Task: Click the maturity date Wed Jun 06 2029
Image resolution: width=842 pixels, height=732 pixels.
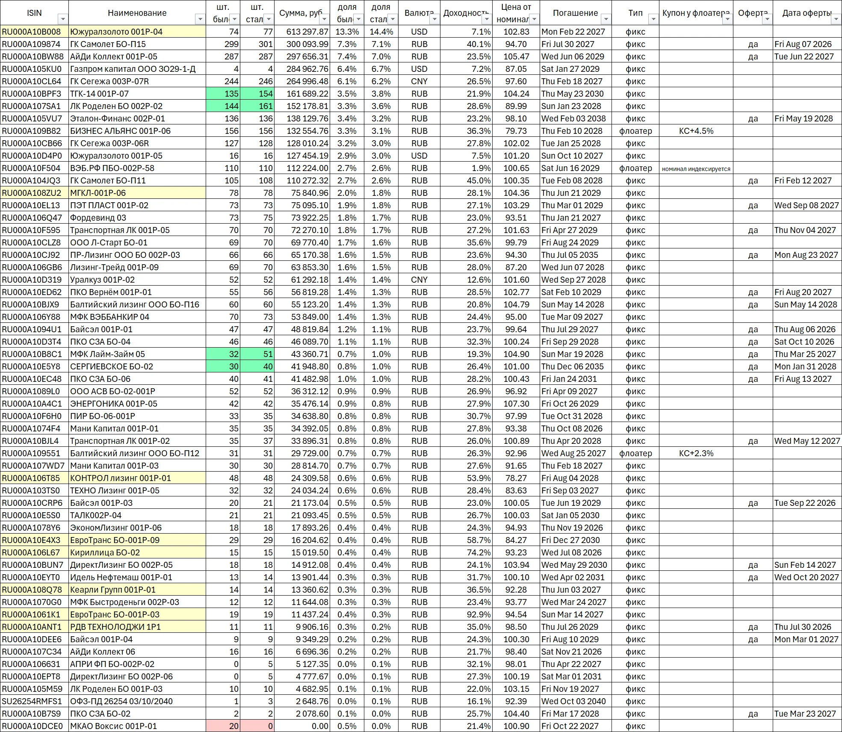Action: (x=576, y=56)
